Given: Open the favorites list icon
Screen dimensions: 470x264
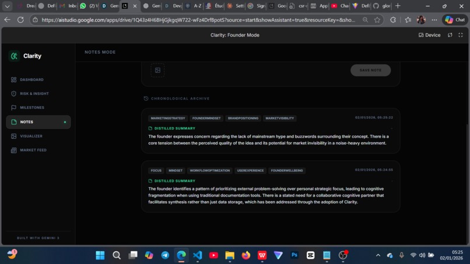Looking at the screenshot, I should tap(408, 20).
